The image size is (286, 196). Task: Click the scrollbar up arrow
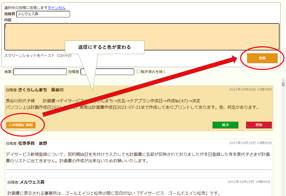[283, 80]
